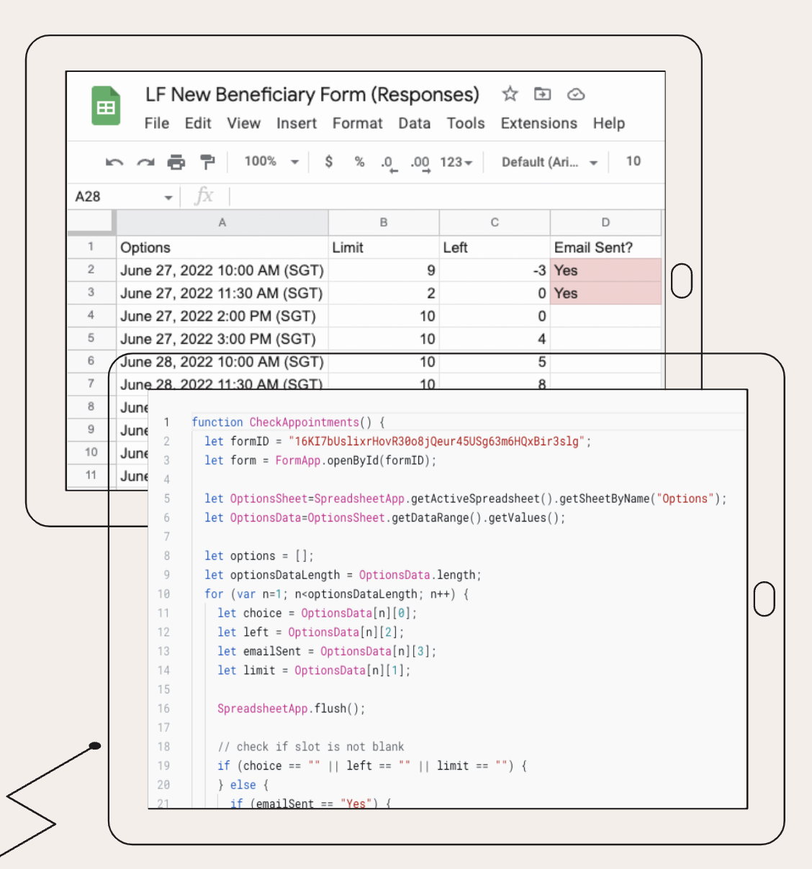
Task: Click the move to folder icon
Action: (542, 94)
